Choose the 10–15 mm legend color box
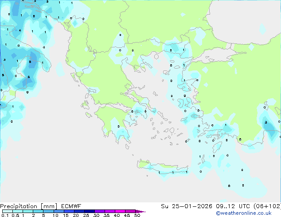281x217 pixels. (x=59, y=211)
